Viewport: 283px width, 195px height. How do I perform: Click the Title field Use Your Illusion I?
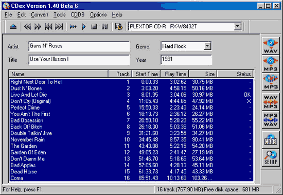click(79, 60)
